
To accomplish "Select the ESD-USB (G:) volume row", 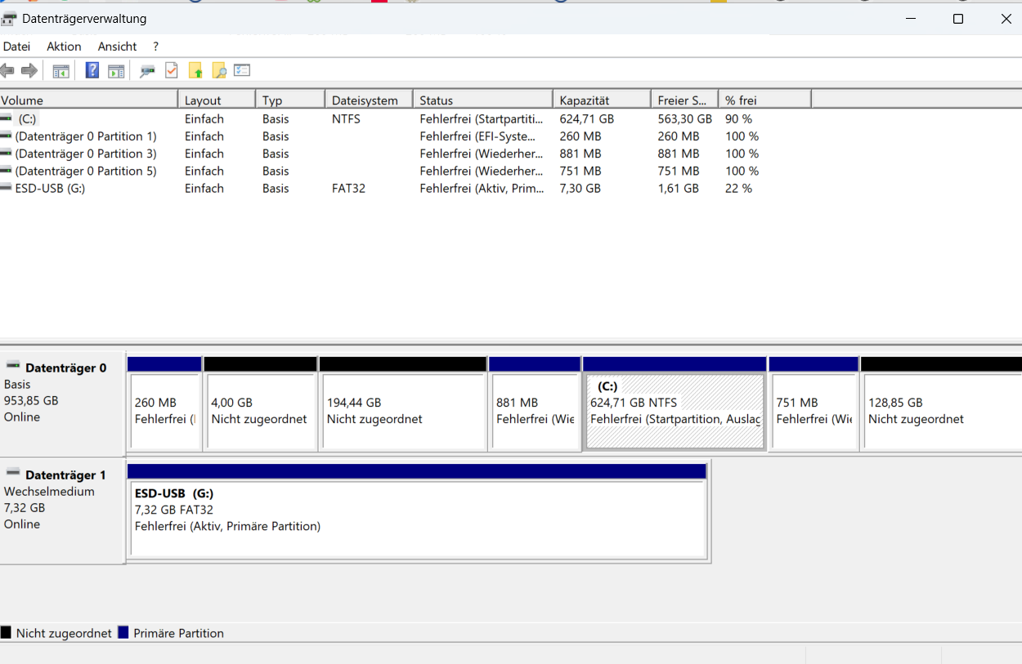I will click(x=406, y=189).
